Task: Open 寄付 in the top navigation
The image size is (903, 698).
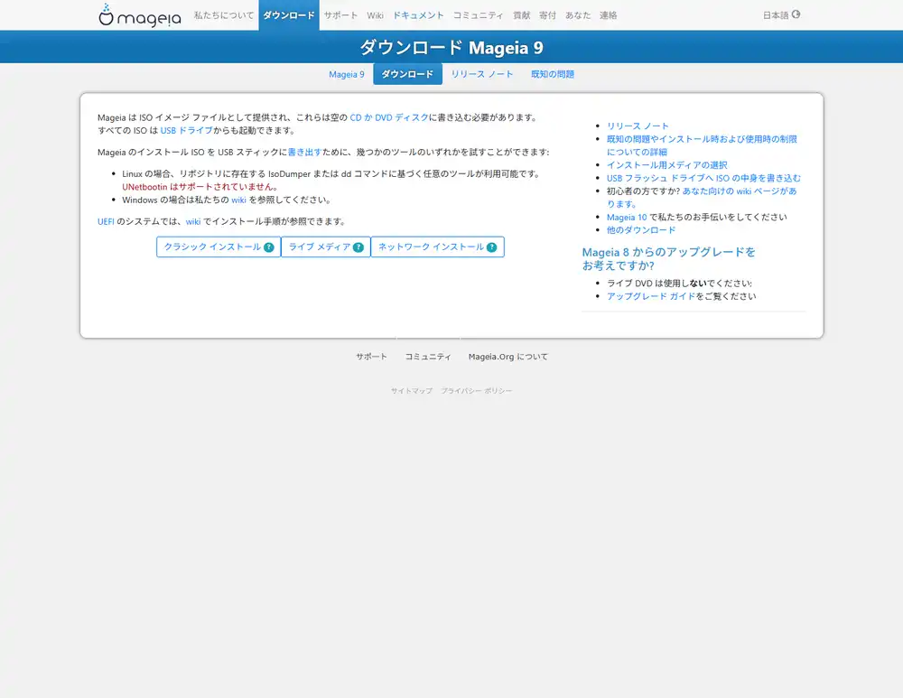Action: [x=548, y=15]
